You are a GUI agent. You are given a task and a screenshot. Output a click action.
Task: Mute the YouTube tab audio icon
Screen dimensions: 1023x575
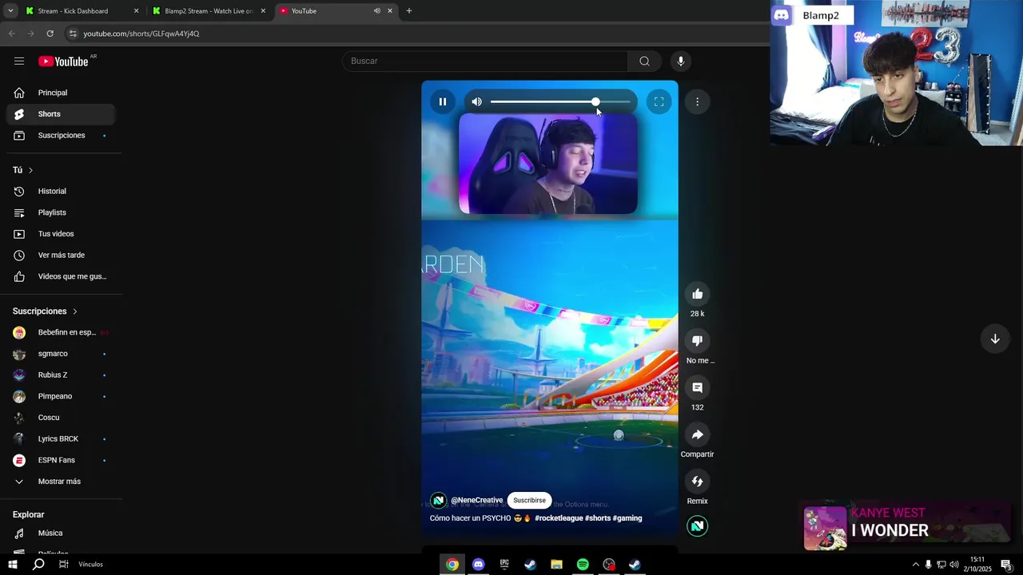pyautogui.click(x=377, y=11)
